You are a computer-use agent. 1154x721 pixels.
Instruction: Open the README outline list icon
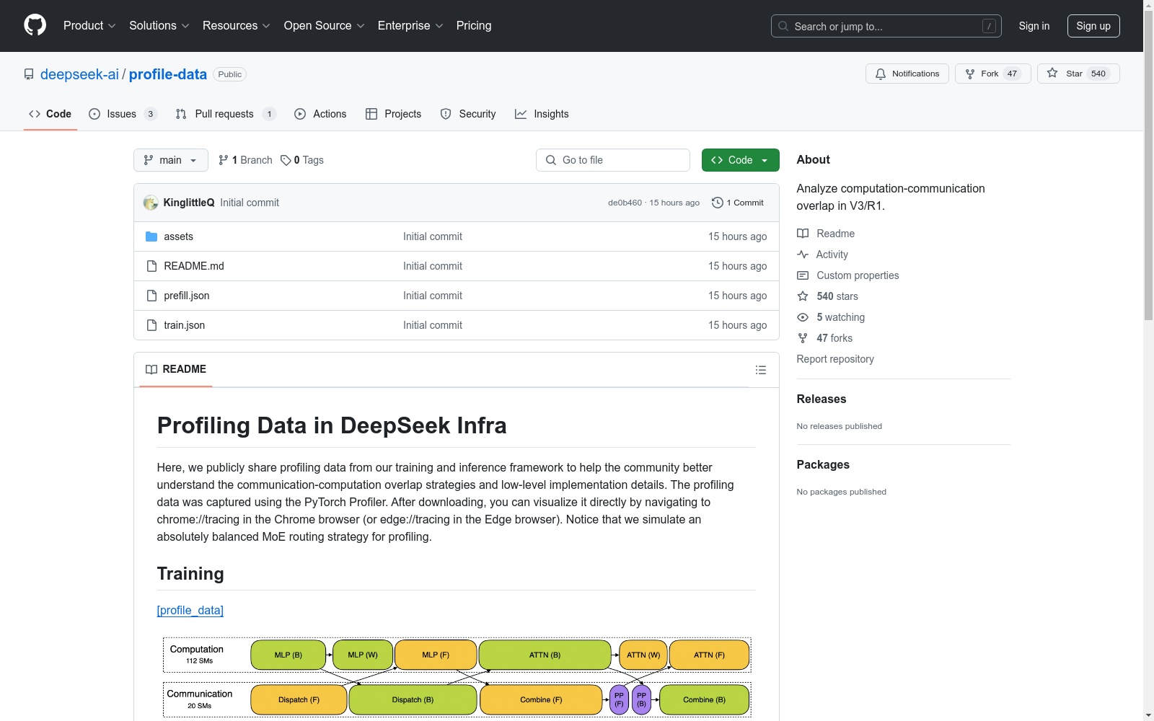coord(761,370)
